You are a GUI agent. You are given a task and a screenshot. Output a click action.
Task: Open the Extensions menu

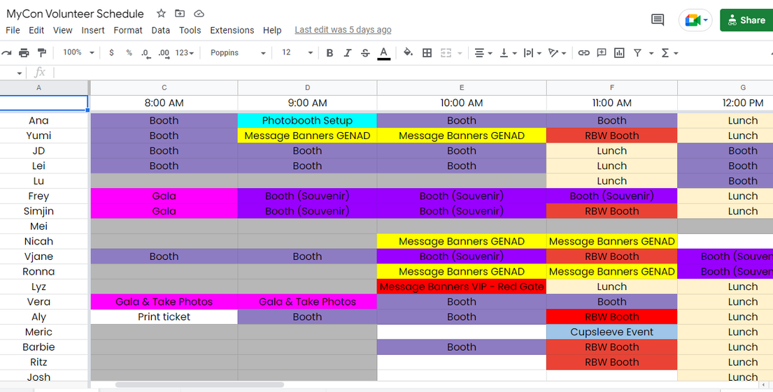click(232, 30)
